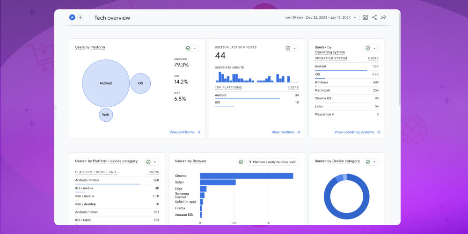The width and height of the screenshot is (468, 234).
Task: Select the 'Android / tablet' row
Action: point(117,212)
